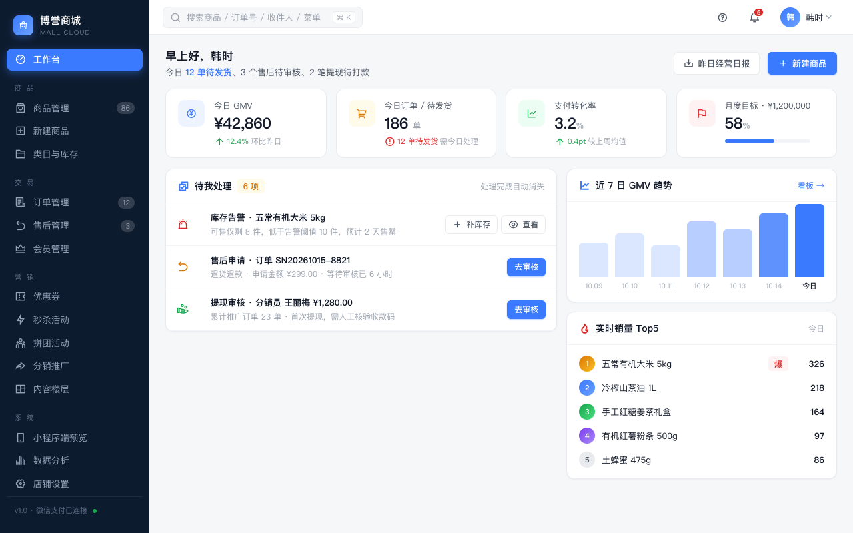
Task: Select 有机红薯粉条 500g in Top5 list
Action: point(702,436)
